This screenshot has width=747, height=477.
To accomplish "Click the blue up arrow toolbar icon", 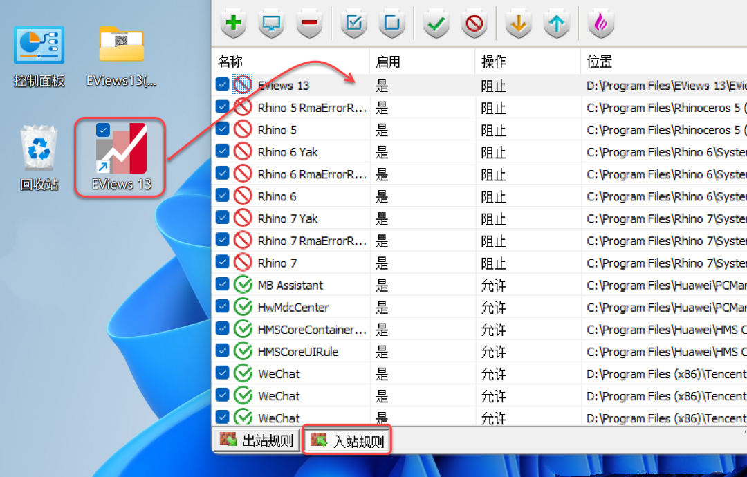I will pyautogui.click(x=557, y=24).
